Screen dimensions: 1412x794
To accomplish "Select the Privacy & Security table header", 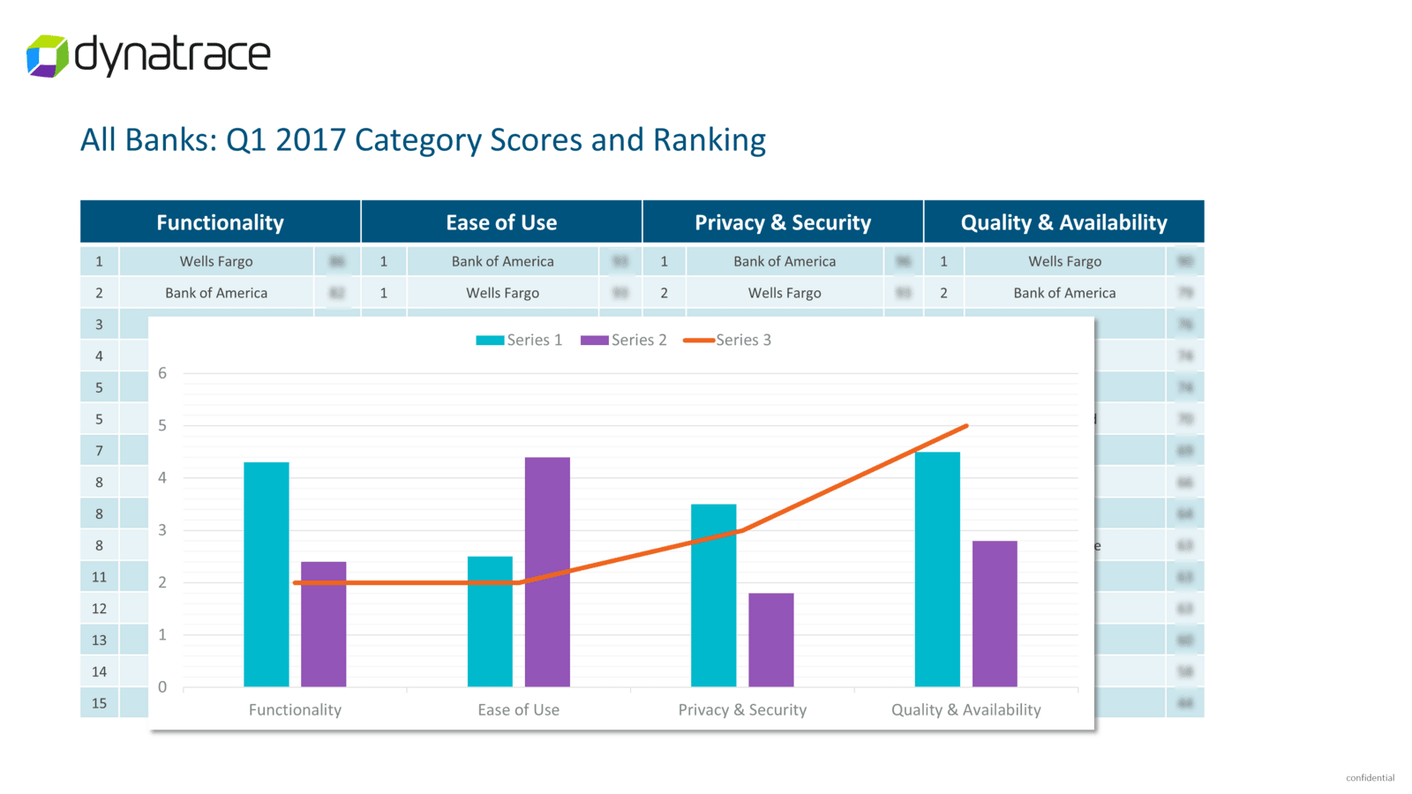I will click(783, 222).
